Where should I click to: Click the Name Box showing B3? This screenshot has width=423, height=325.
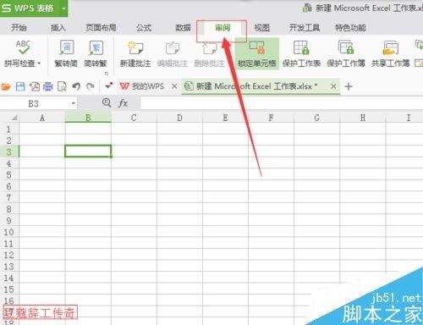34,103
